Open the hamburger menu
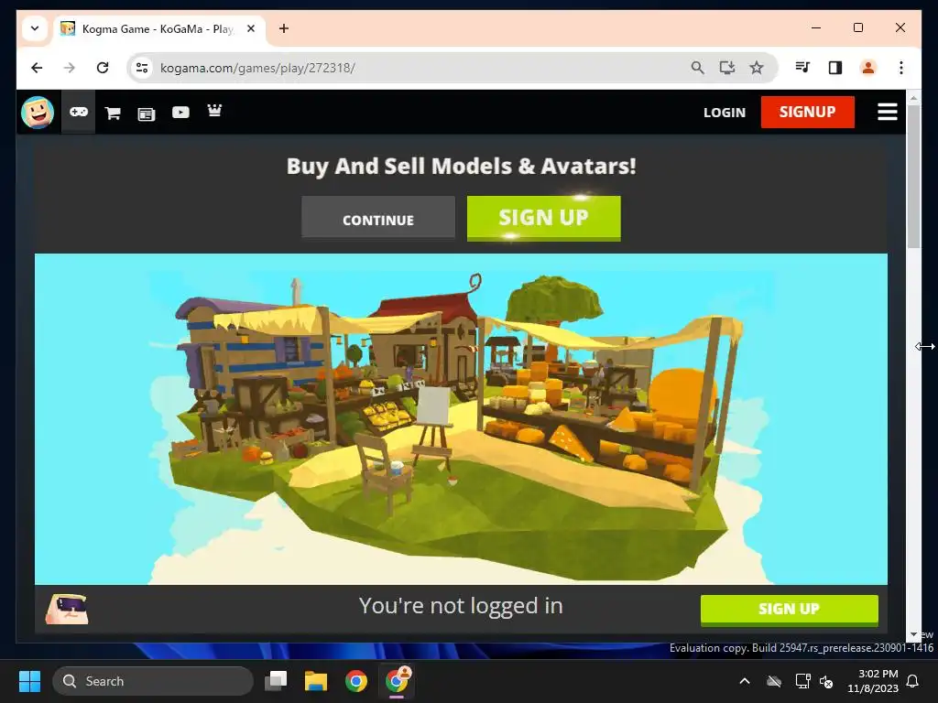Image resolution: width=938 pixels, height=703 pixels. click(x=887, y=112)
